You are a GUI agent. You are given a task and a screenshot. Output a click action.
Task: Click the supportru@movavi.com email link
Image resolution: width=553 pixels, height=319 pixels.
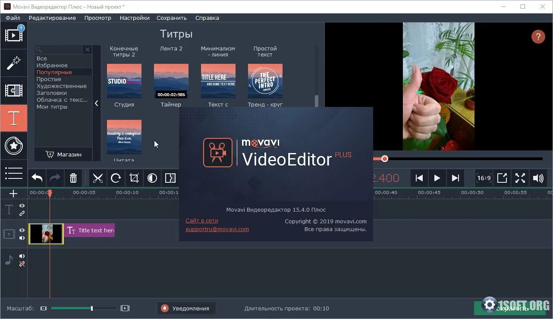point(217,229)
